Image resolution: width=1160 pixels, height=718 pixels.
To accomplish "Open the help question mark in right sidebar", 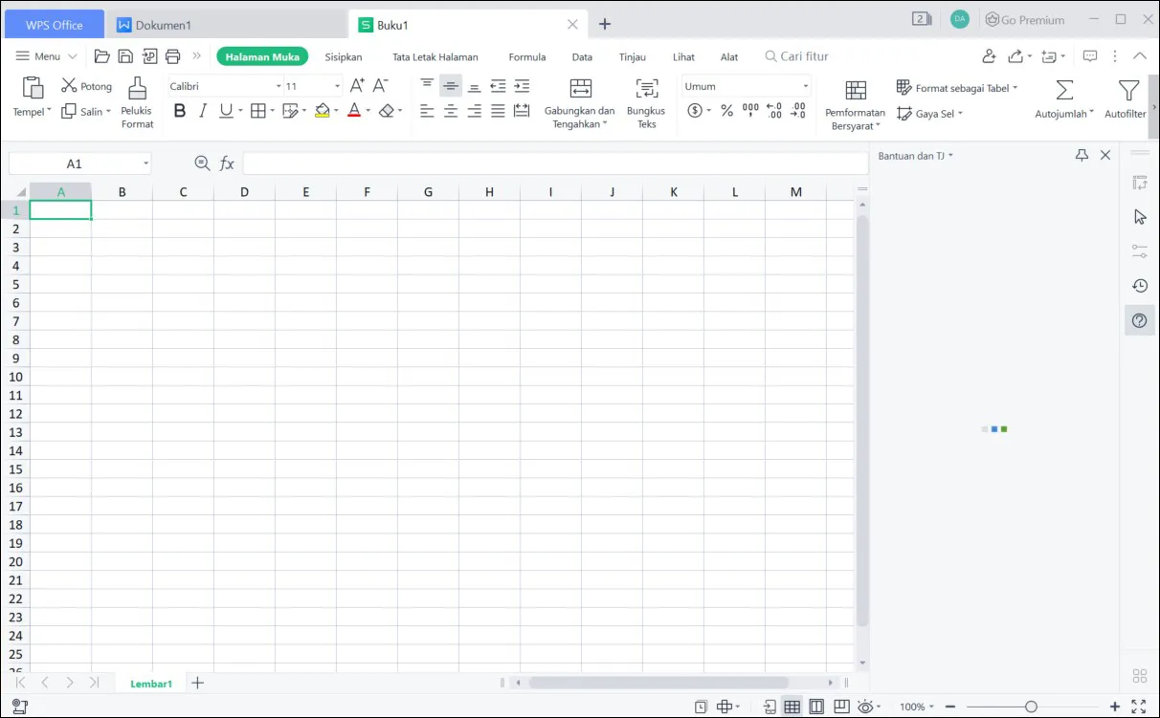I will (x=1139, y=320).
